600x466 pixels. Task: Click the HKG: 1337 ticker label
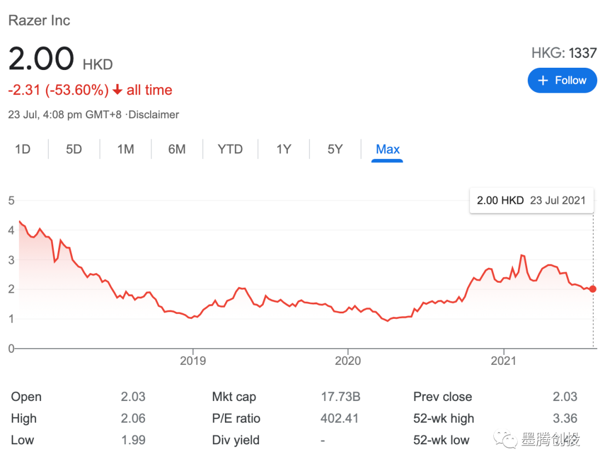[x=564, y=53]
